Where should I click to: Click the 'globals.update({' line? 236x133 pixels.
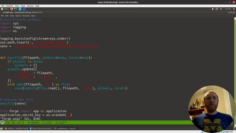pyautogui.click(x=22, y=69)
